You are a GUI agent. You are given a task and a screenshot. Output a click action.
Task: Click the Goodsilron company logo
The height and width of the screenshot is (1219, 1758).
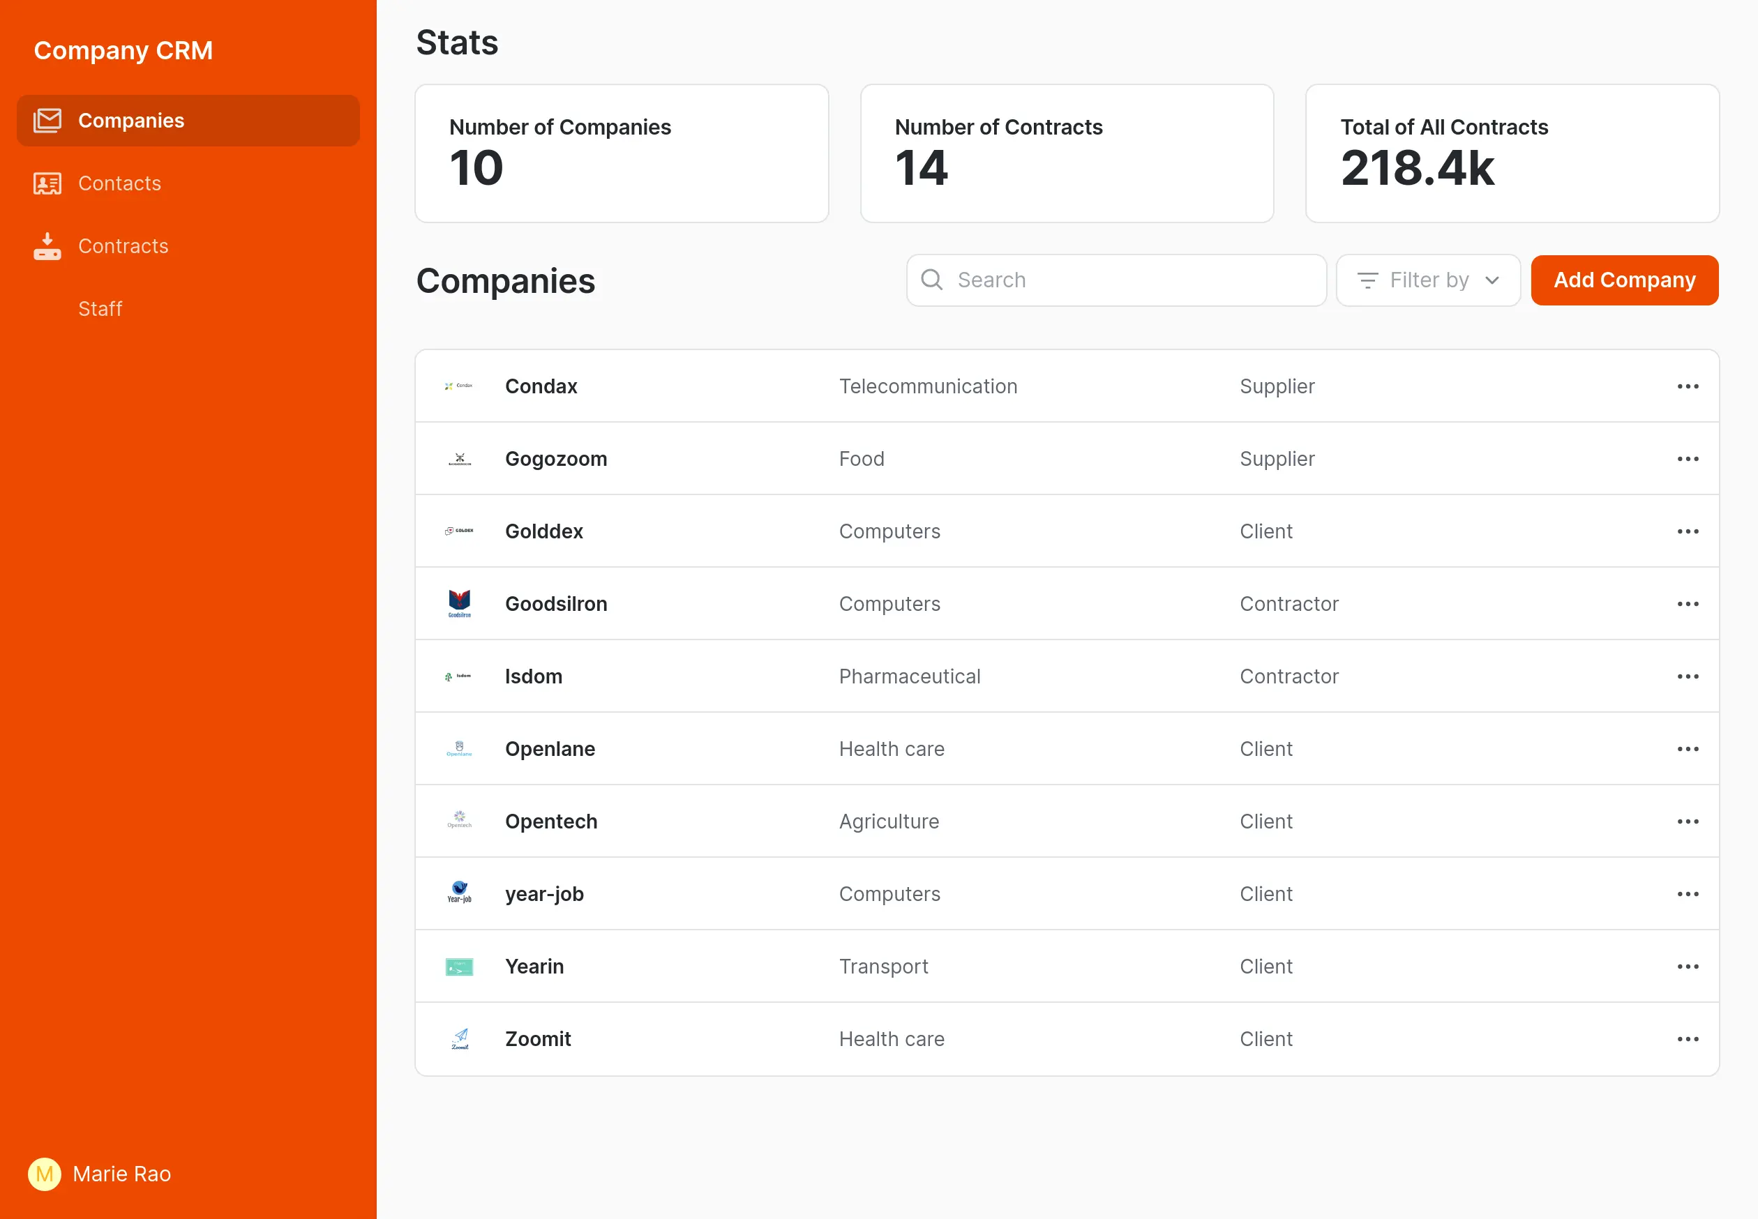tap(459, 603)
